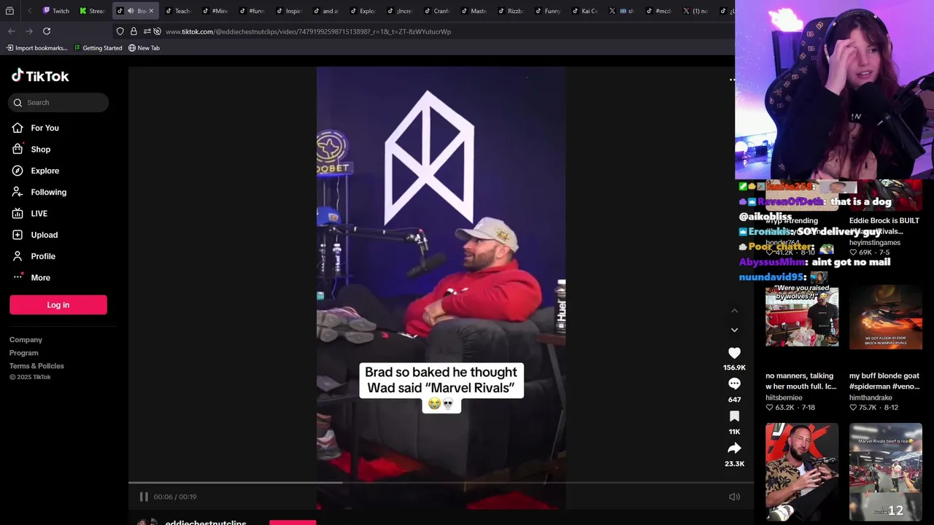Click the TikTok logo
934x525 pixels.
pyautogui.click(x=40, y=76)
